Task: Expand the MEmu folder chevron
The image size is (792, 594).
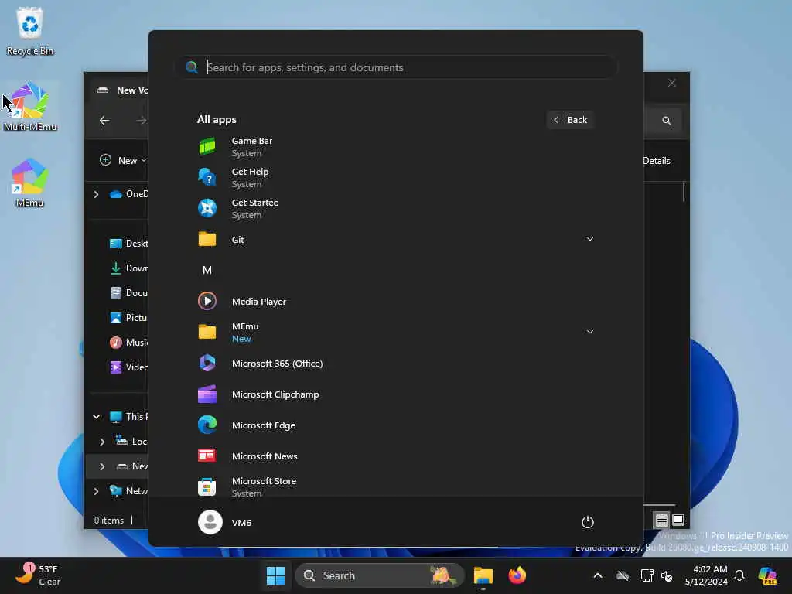Action: click(x=589, y=332)
